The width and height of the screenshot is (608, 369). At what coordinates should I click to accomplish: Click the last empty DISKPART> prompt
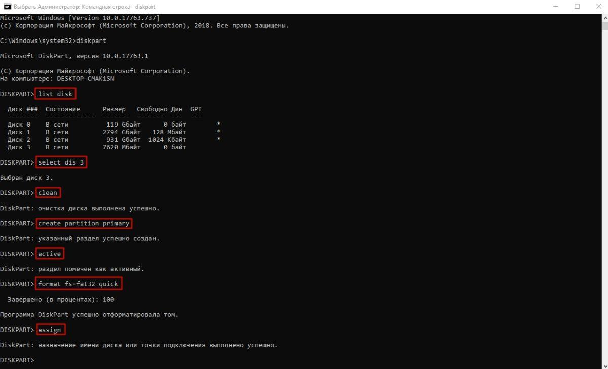point(17,360)
